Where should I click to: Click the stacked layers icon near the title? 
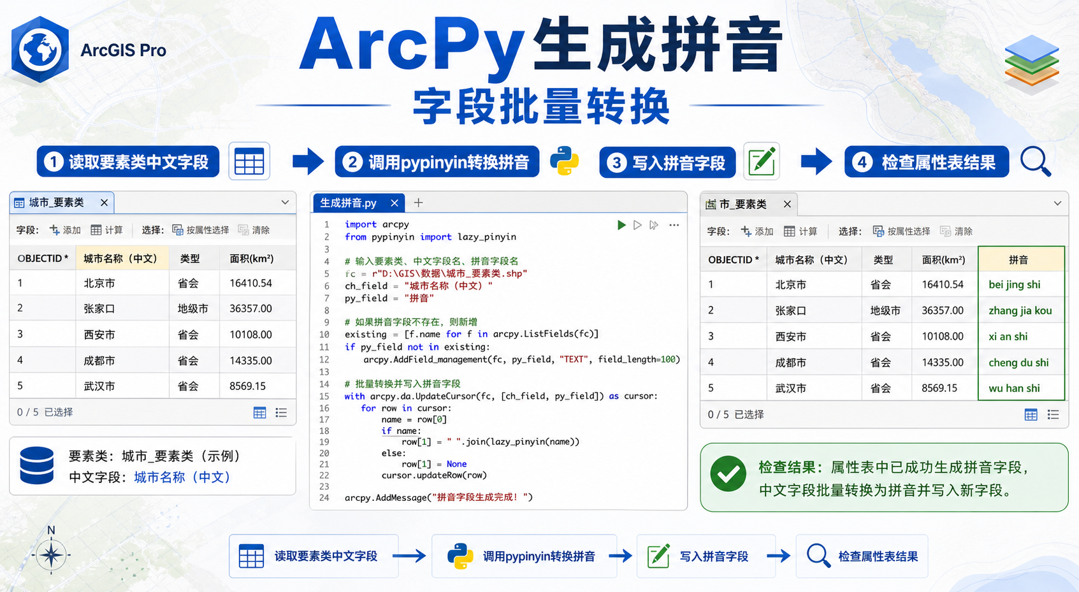1032,63
